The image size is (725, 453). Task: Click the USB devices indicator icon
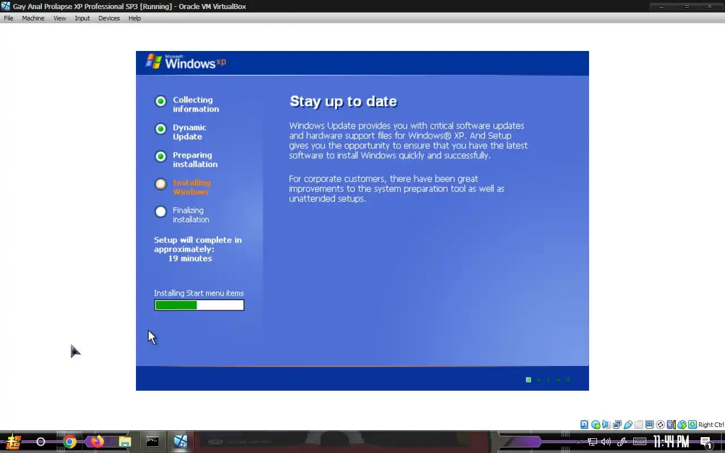[x=628, y=425]
